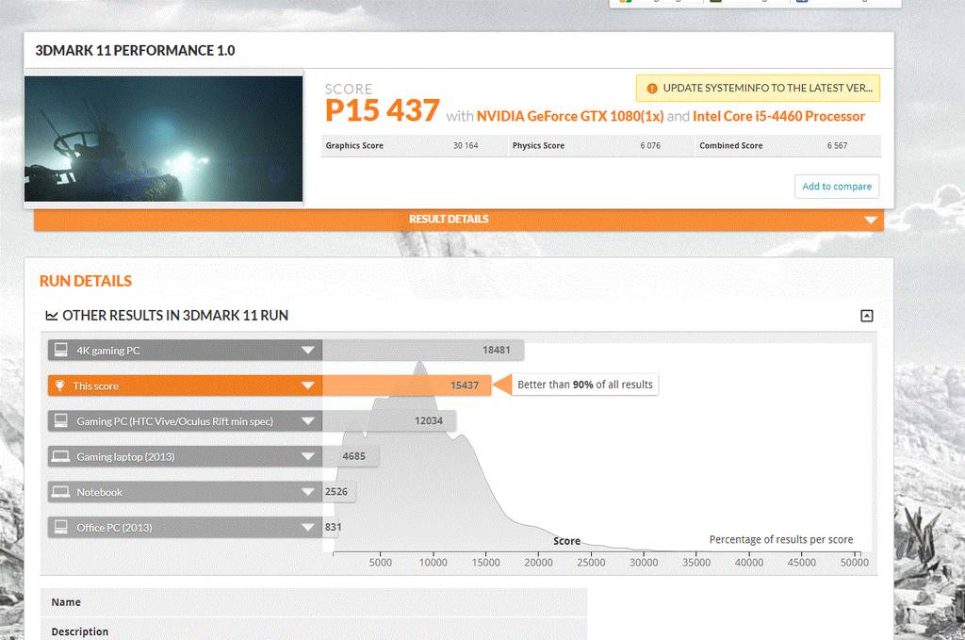Image resolution: width=965 pixels, height=640 pixels.
Task: Open the Intel Core i5-4460 Processor link
Action: (x=778, y=116)
